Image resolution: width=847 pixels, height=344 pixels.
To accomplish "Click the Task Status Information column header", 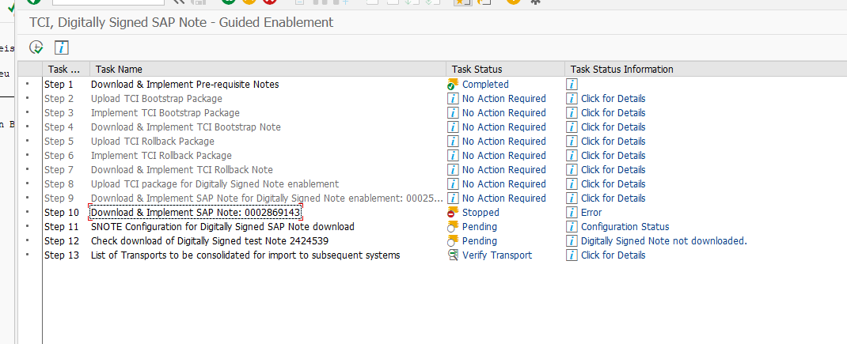I will pos(621,70).
